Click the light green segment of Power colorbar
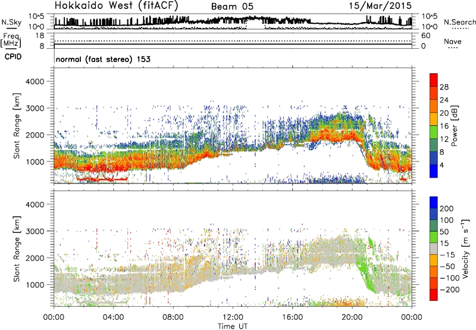The image size is (476, 330). click(x=434, y=132)
